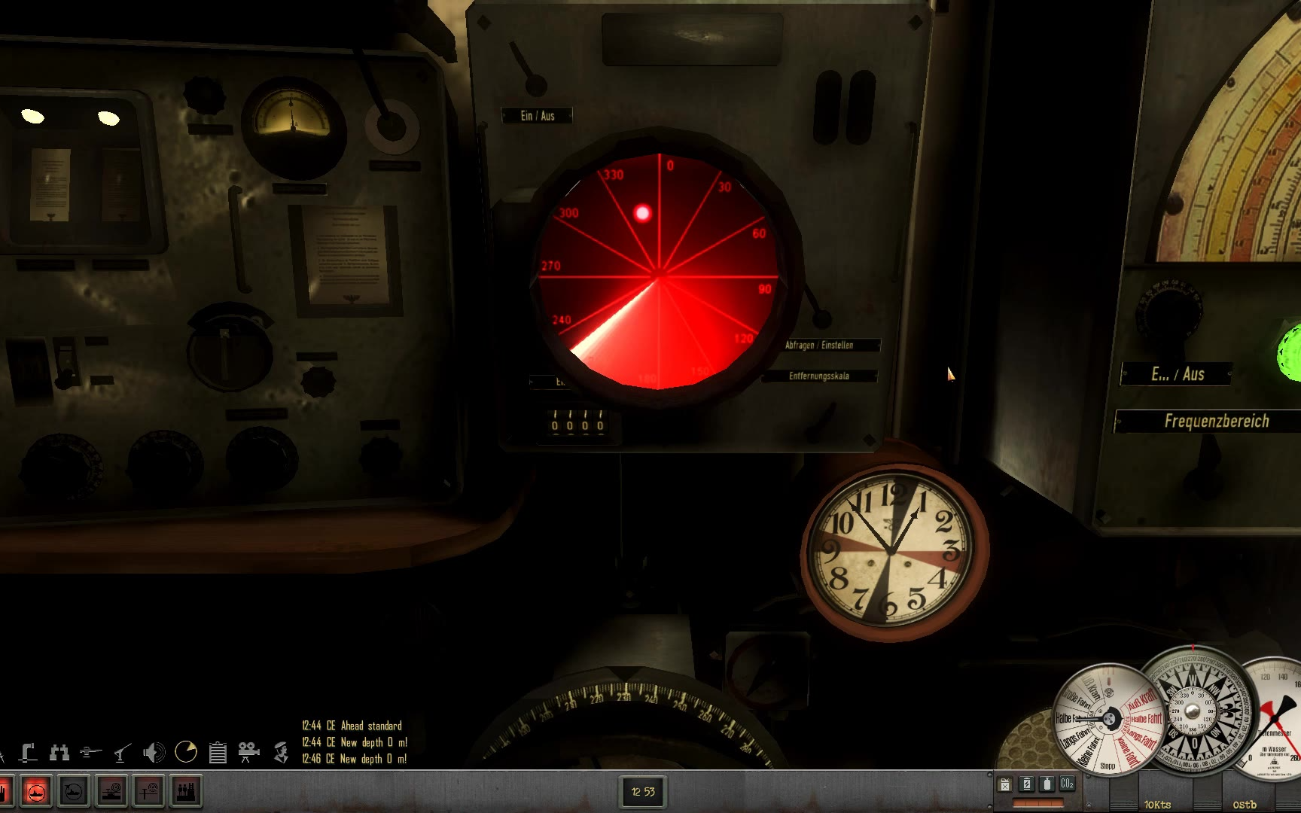
Task: Click the 10Kts speed readout
Action: coord(1158,805)
